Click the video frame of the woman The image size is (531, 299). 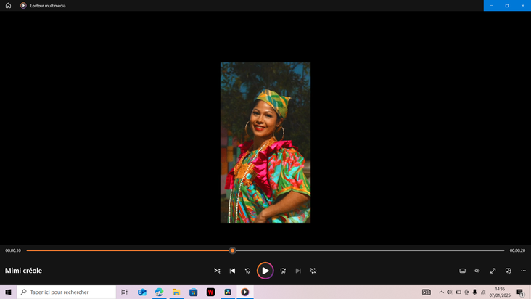pos(265,142)
